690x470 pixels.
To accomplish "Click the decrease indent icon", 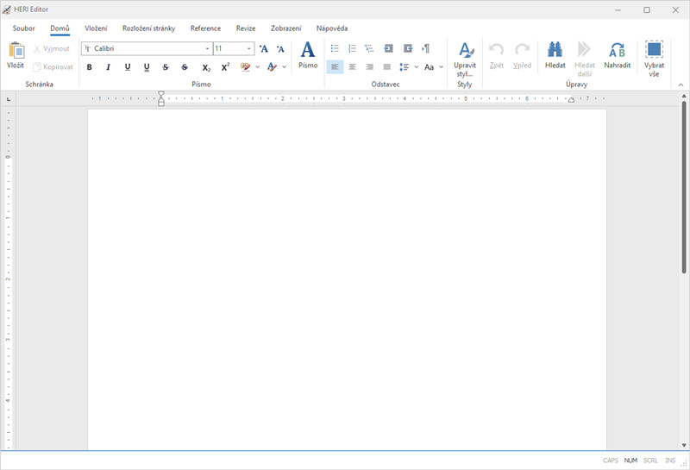I will point(389,48).
